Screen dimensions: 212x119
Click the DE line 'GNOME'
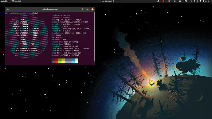tap(57, 35)
